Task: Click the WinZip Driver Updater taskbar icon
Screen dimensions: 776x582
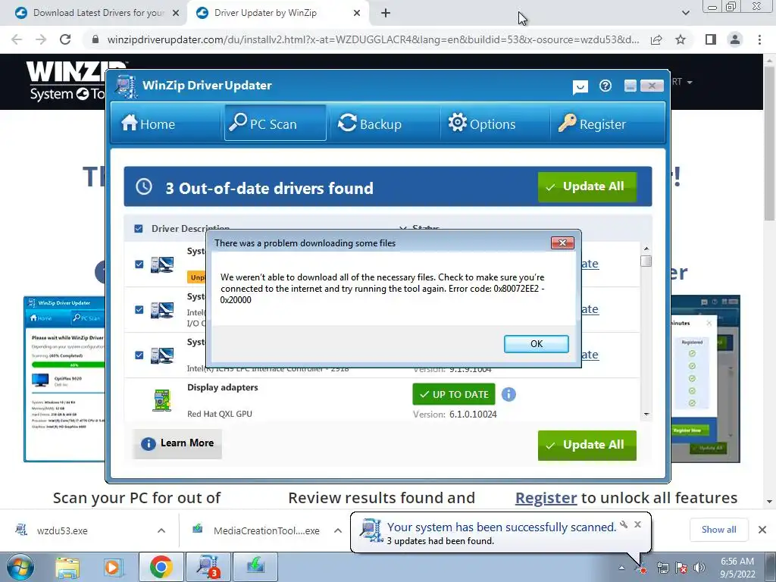Action: click(208, 567)
